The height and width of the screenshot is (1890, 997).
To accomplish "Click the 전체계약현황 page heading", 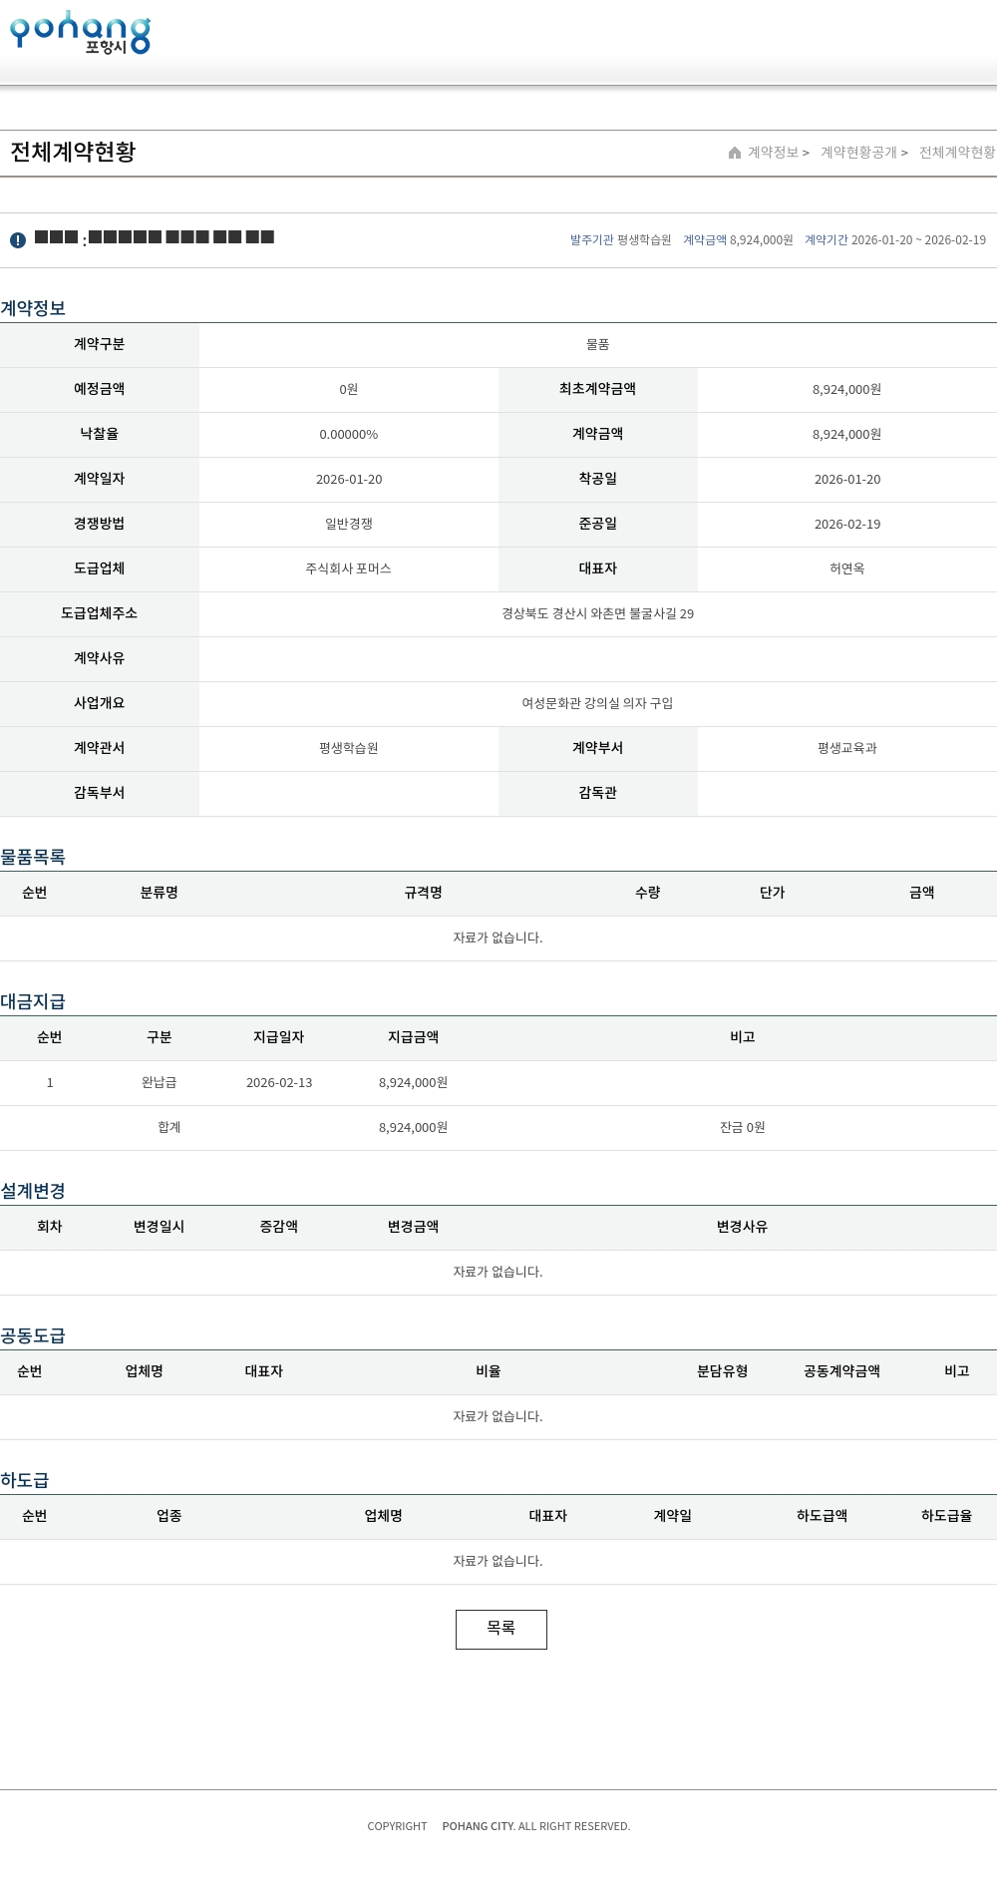I will pos(73,152).
